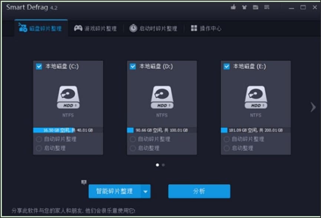Jump to second page dot indicator
Image resolution: width=321 pixels, height=218 pixels.
pyautogui.click(x=163, y=165)
